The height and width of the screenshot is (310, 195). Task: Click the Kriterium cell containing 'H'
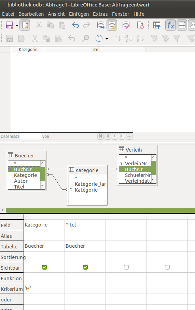coord(44,289)
